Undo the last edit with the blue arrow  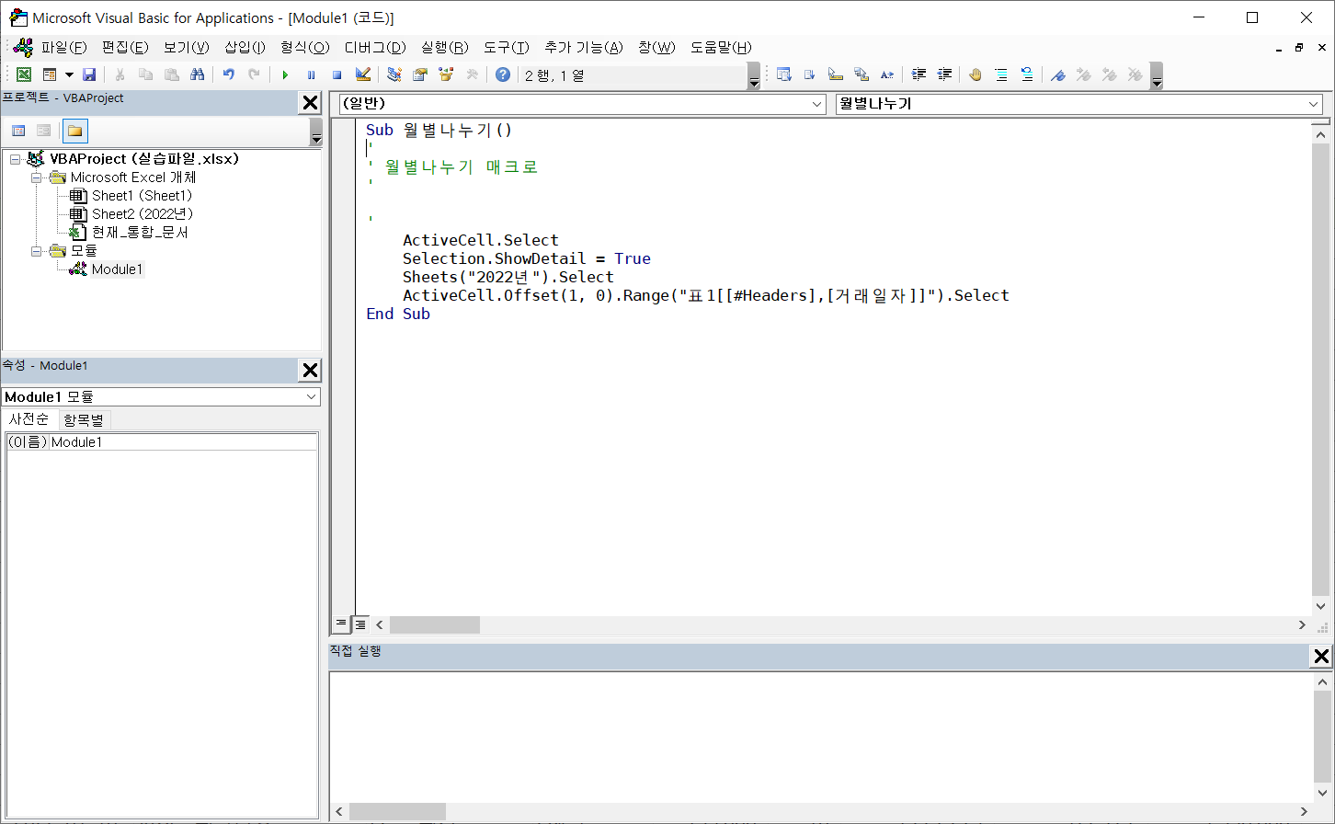point(228,74)
